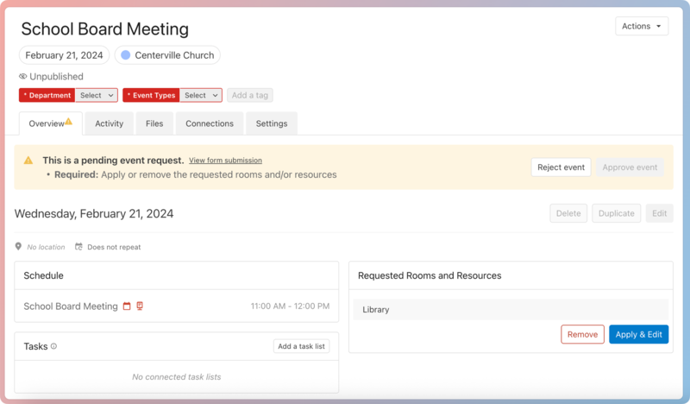
Task: Click the Tasks info icon
Action: 53,346
